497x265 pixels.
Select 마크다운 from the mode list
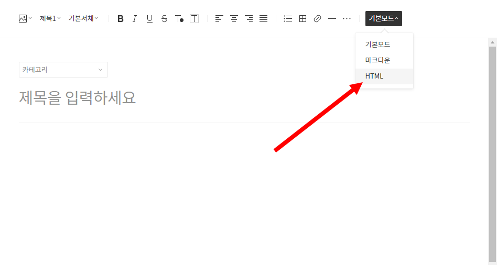(x=384, y=60)
